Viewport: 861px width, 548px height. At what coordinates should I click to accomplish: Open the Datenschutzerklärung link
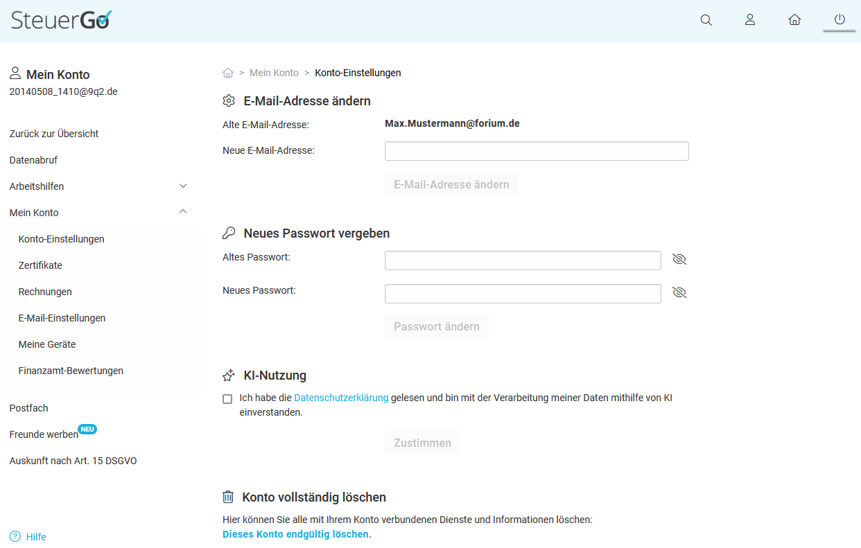click(x=341, y=398)
